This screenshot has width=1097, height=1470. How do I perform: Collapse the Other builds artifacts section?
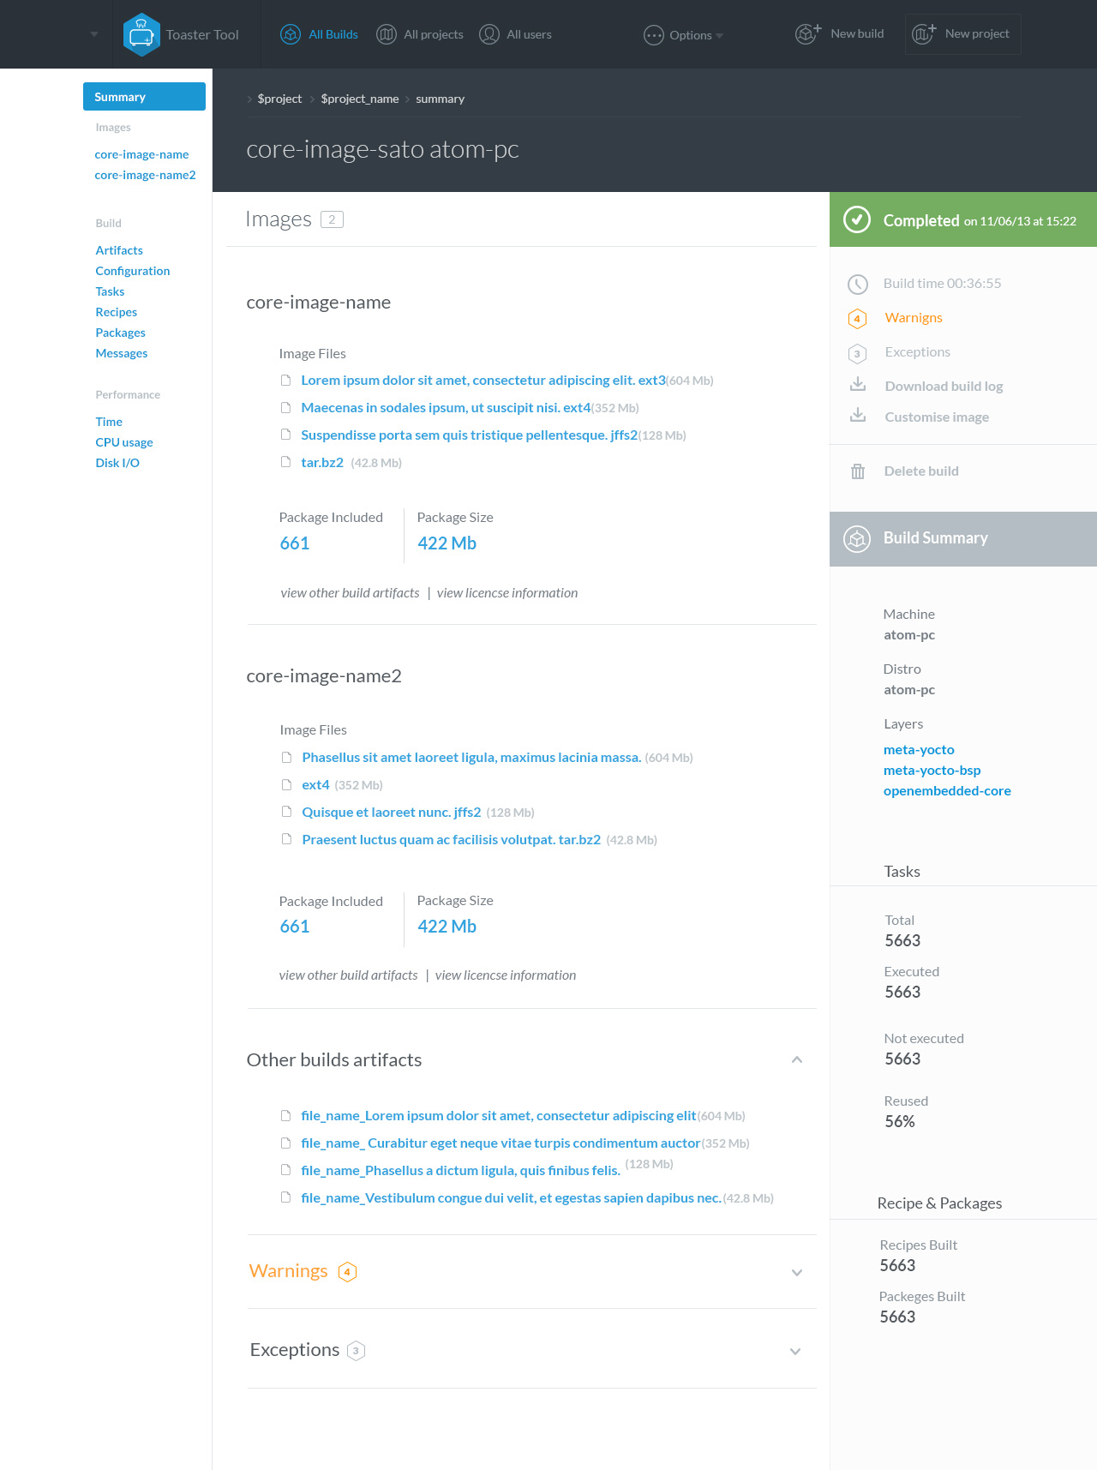(797, 1060)
